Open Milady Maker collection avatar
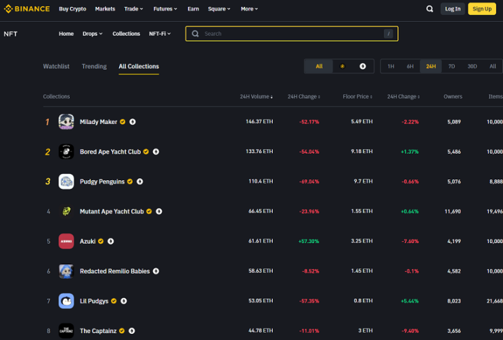The width and height of the screenshot is (503, 340). [66, 122]
